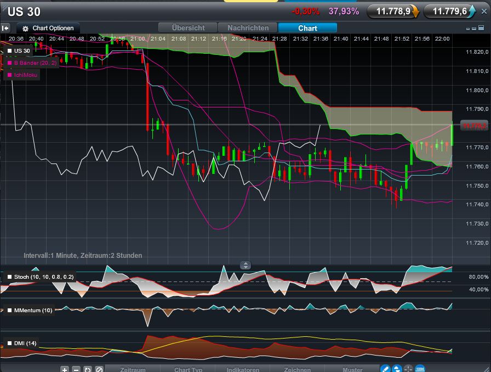Activate the crosshair cursor icon
This screenshot has width=491, height=372.
[408, 369]
